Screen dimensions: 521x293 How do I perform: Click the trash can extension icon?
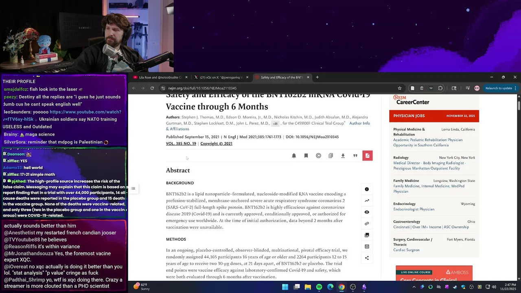pyautogui.click(x=422, y=88)
